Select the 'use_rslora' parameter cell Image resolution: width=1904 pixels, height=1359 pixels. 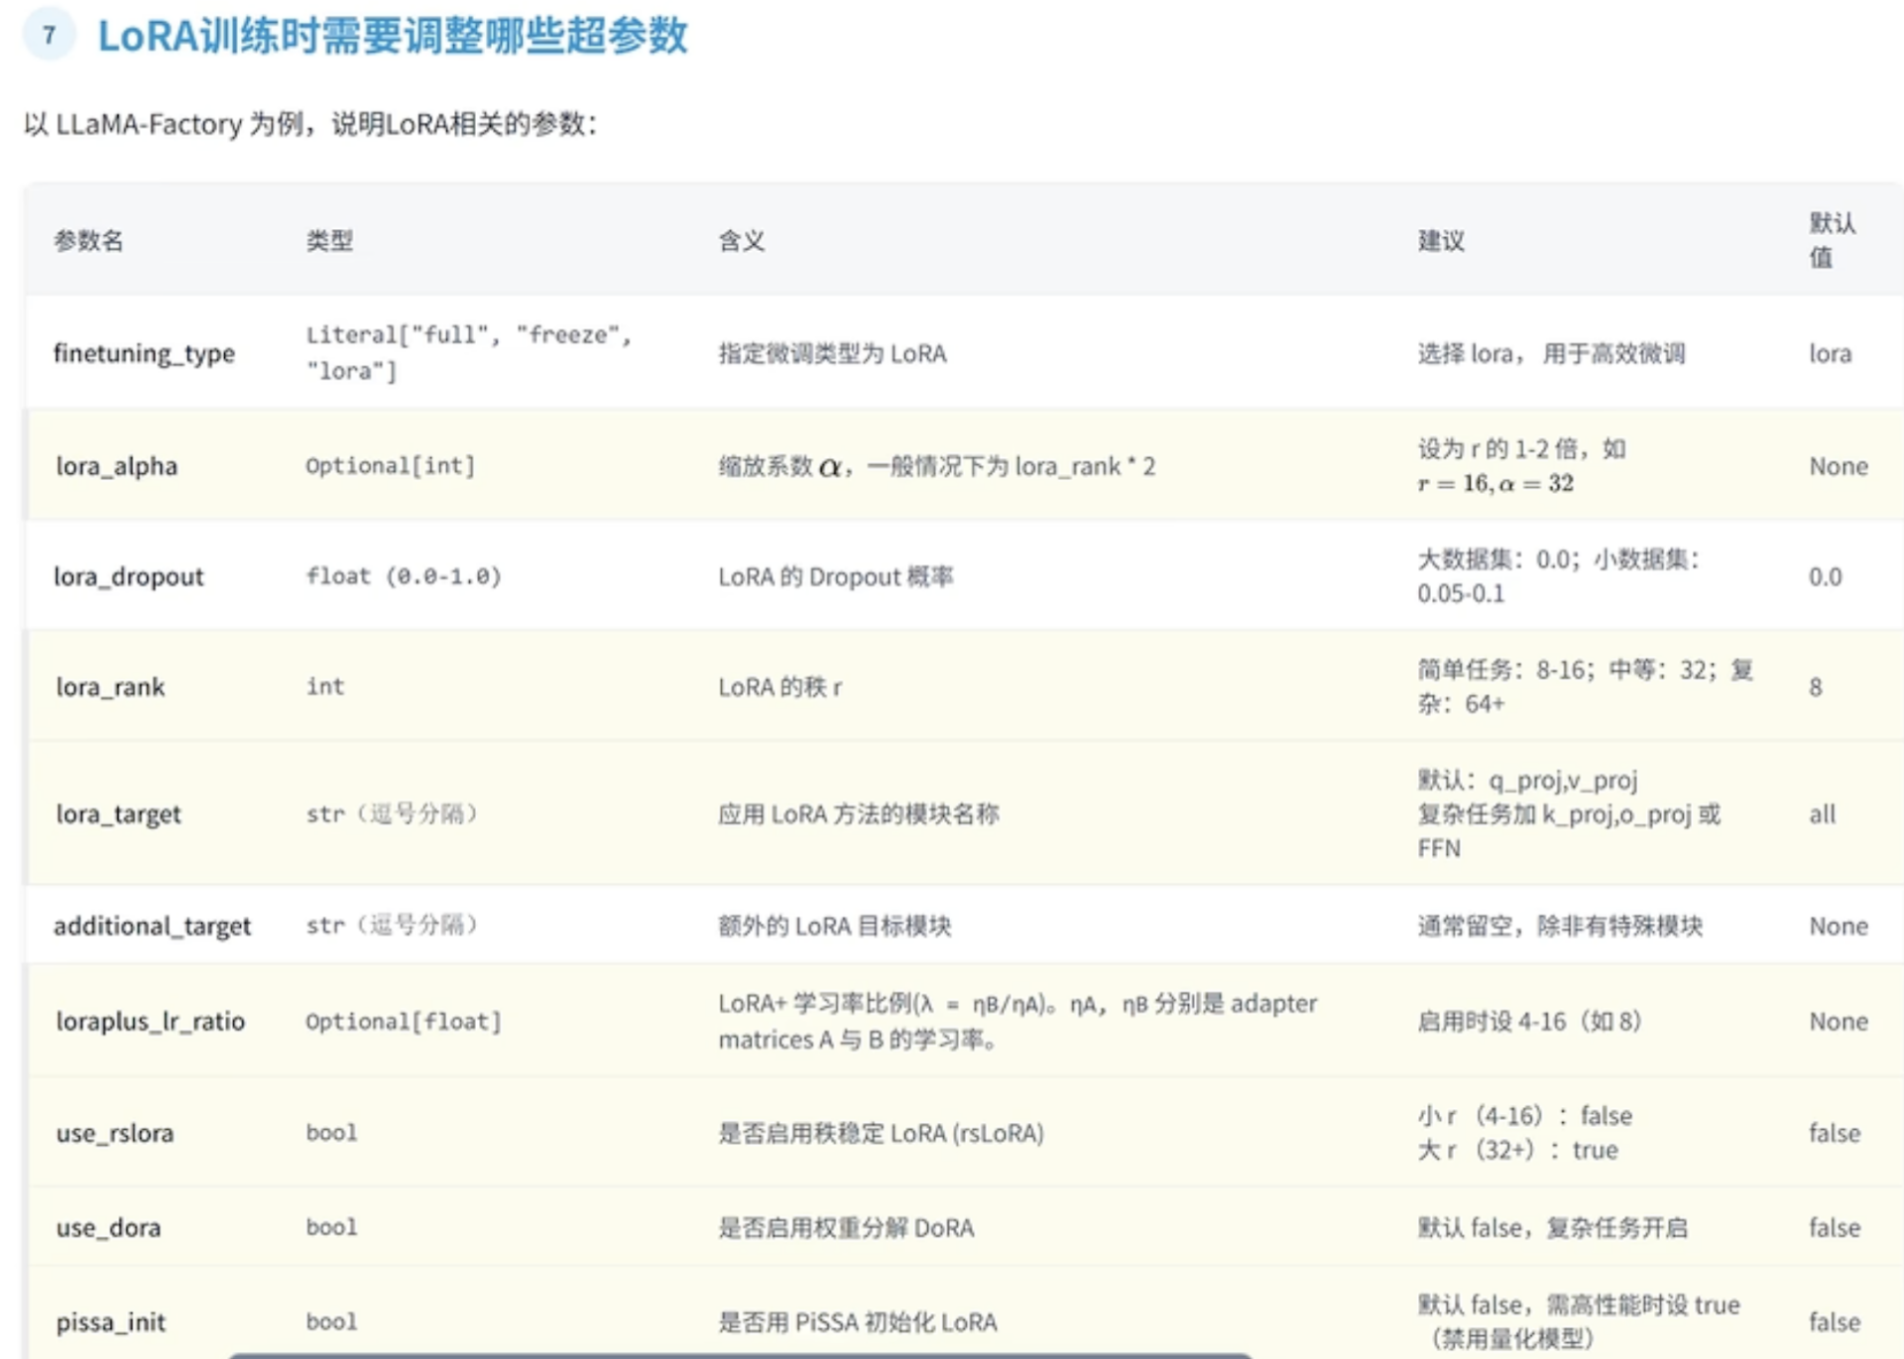pos(115,1133)
